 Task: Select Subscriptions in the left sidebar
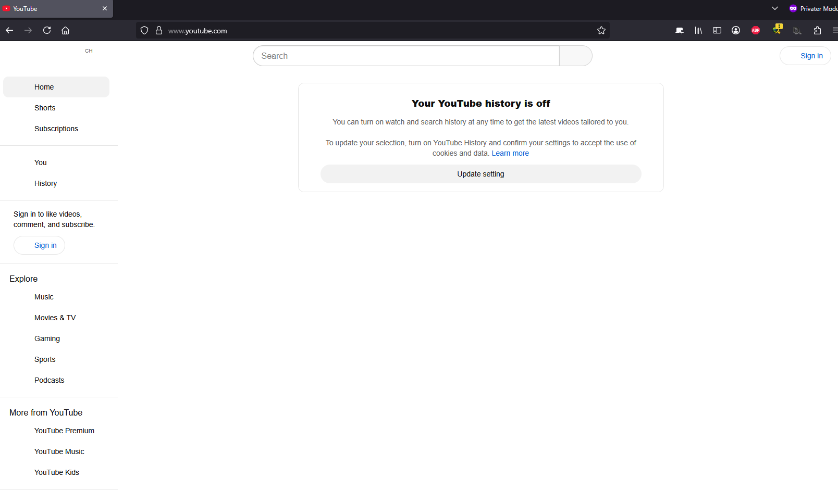tap(56, 129)
